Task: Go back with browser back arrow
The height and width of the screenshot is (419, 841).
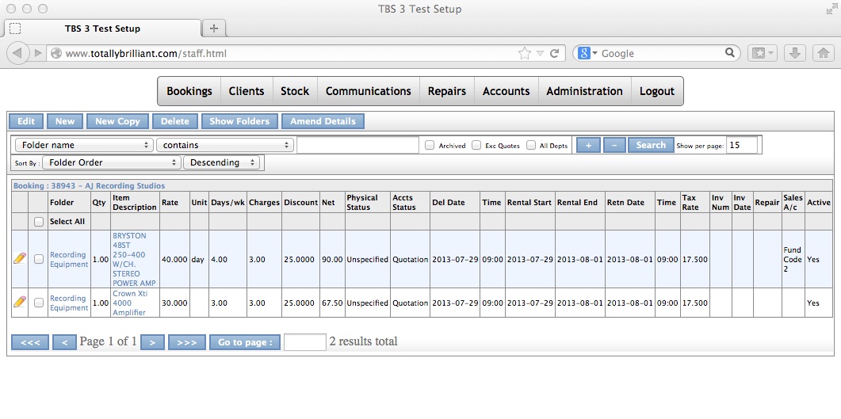Action: [17, 53]
